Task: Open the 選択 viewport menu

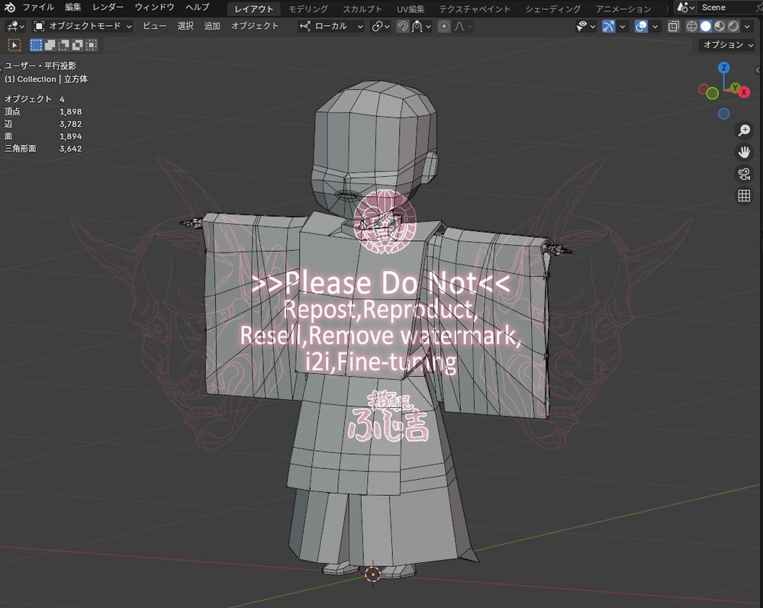Action: click(185, 26)
